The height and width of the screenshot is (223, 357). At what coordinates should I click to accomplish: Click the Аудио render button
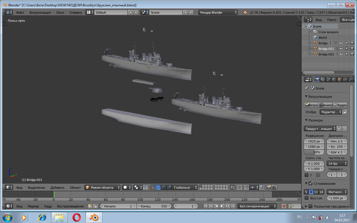click(x=340, y=105)
